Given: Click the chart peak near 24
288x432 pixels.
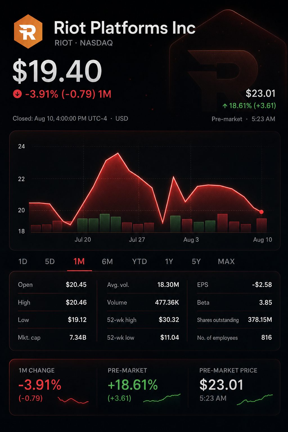Looking at the screenshot, I should pos(118,153).
